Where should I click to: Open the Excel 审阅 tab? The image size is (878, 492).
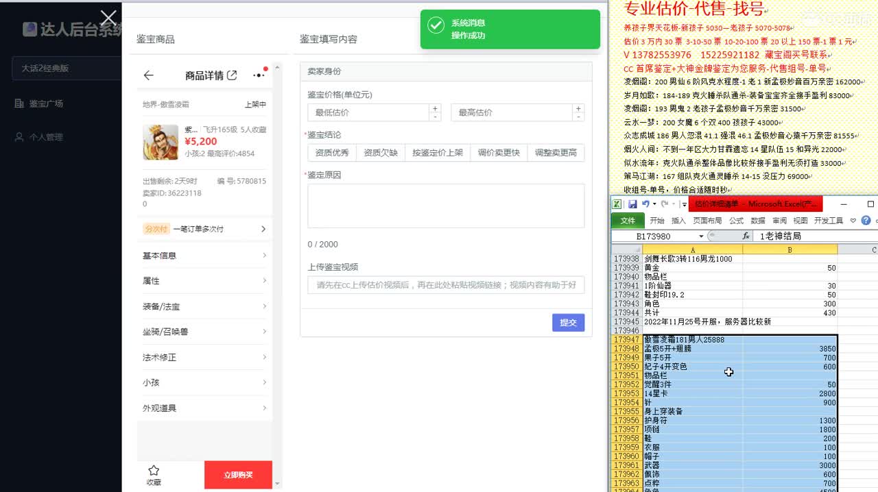pyautogui.click(x=779, y=221)
